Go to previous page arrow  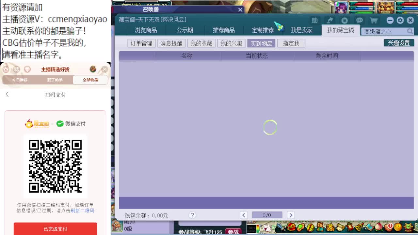[244, 215]
